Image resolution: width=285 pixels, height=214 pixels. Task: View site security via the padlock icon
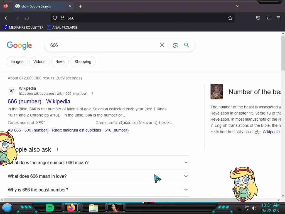pyautogui.click(x=63, y=18)
